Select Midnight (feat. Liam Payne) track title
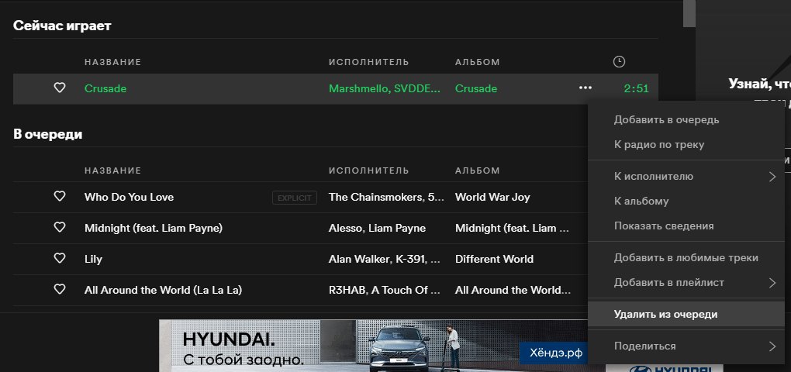The width and height of the screenshot is (791, 372). pyautogui.click(x=154, y=229)
